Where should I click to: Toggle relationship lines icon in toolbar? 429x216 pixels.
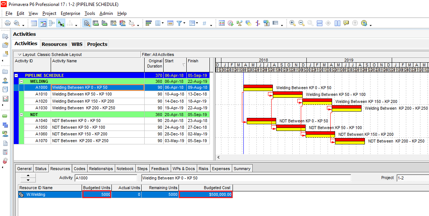click(x=60, y=23)
